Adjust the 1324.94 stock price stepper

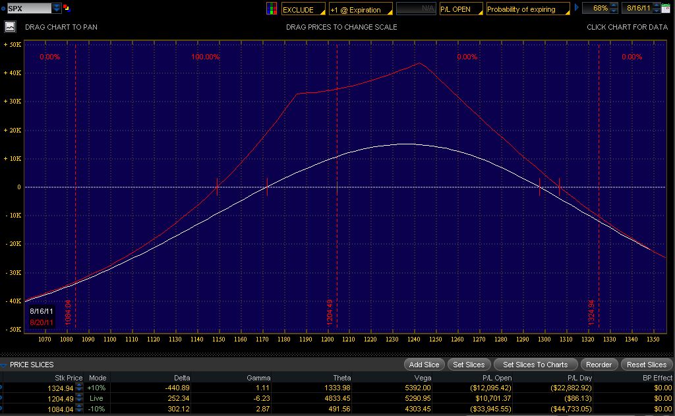tap(79, 388)
